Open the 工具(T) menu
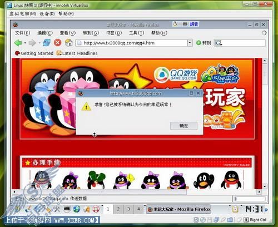The image size is (278, 227). coord(136,33)
